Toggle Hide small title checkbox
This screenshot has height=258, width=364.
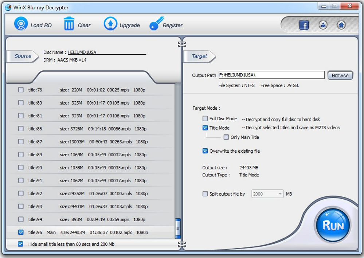[20, 244]
